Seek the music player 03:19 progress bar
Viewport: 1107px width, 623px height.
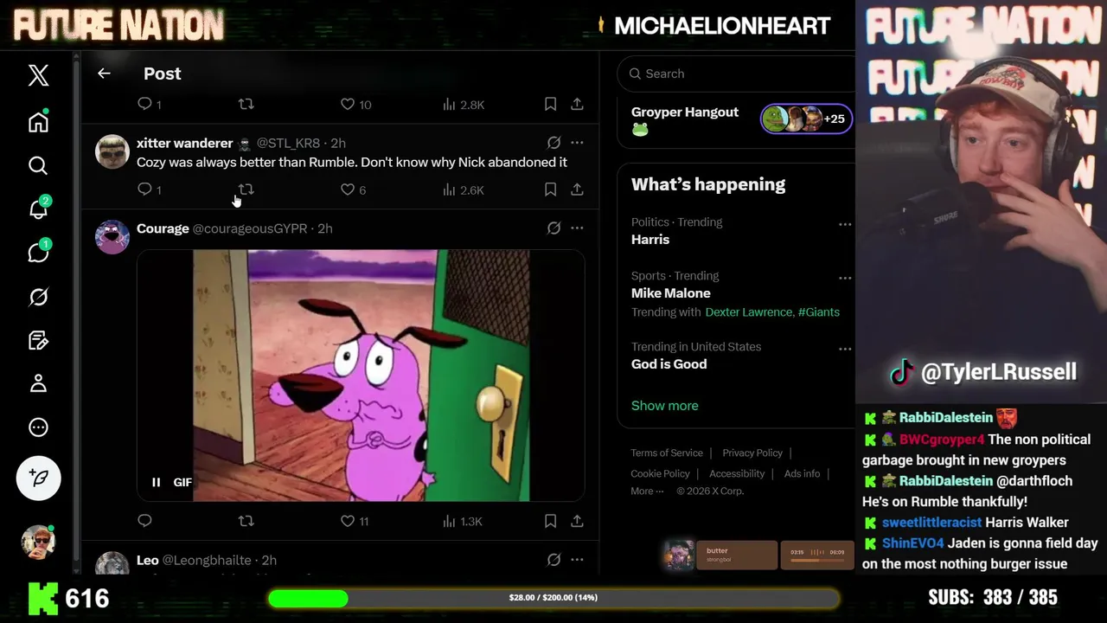pos(816,561)
